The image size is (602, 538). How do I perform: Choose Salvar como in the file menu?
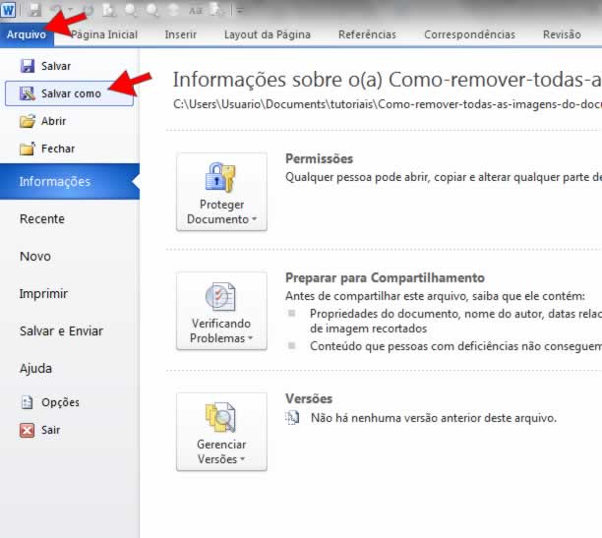click(x=69, y=93)
